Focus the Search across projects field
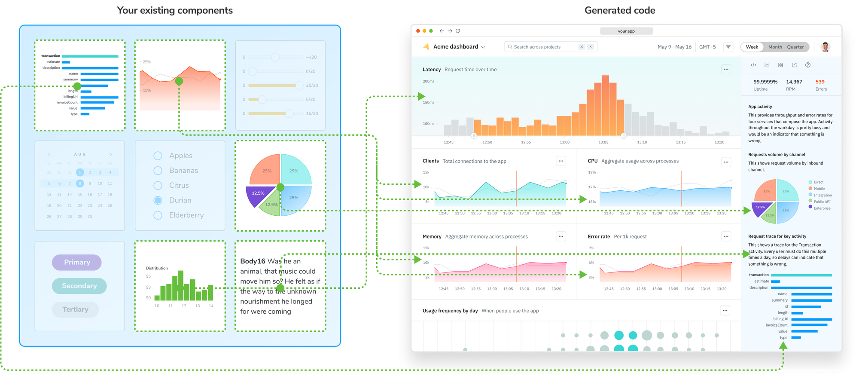859x379 pixels. click(x=551, y=47)
